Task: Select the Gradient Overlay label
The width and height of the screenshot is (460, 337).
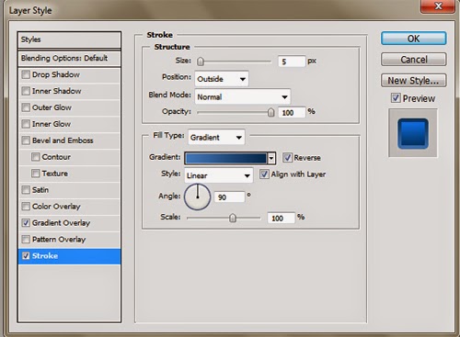Action: point(61,223)
